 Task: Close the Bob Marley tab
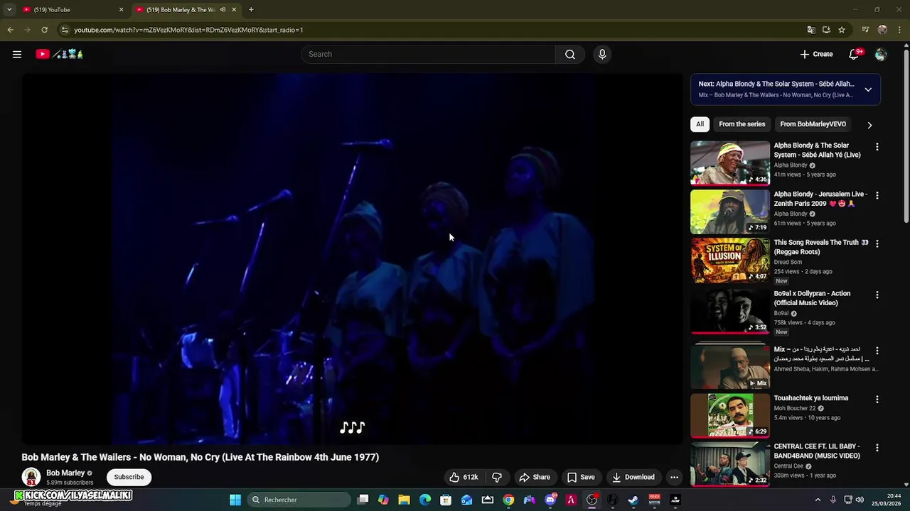tap(234, 10)
